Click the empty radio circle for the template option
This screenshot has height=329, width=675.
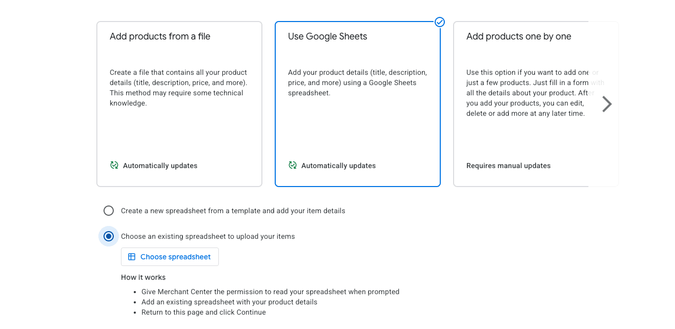(108, 210)
